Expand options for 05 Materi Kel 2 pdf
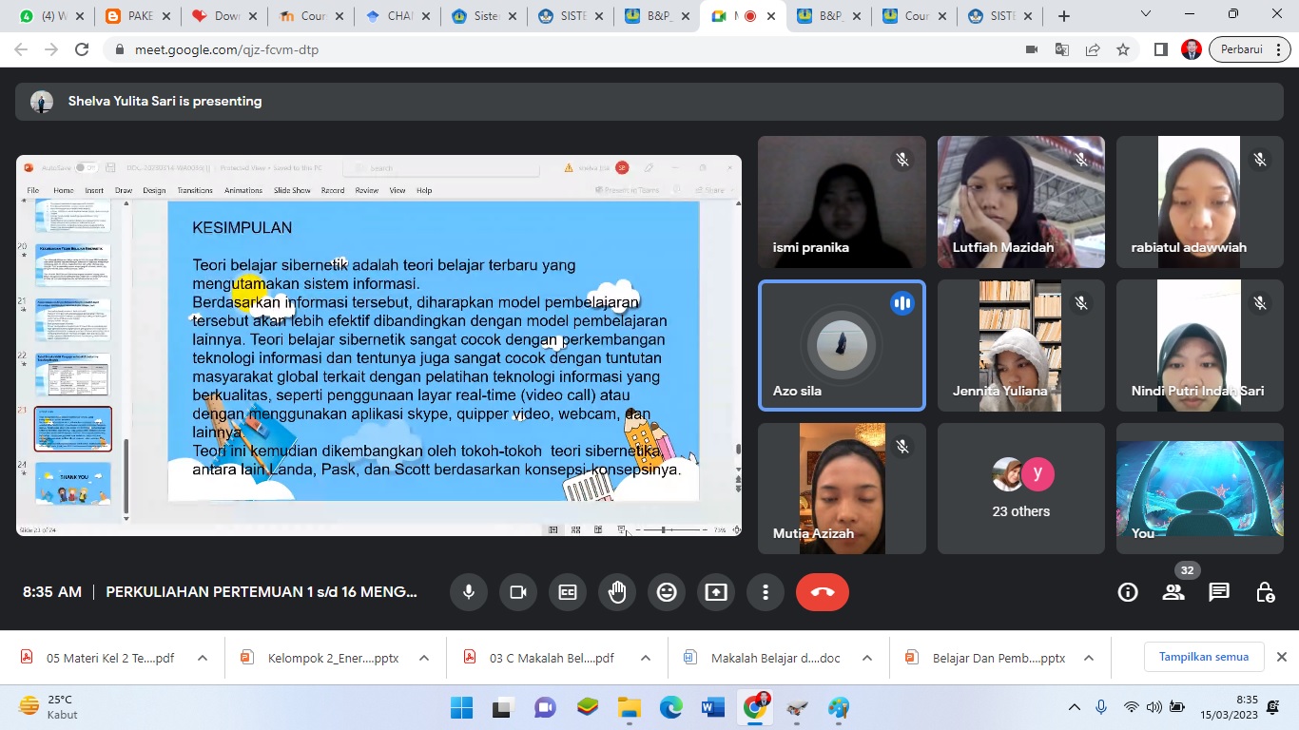The width and height of the screenshot is (1299, 730). [203, 658]
